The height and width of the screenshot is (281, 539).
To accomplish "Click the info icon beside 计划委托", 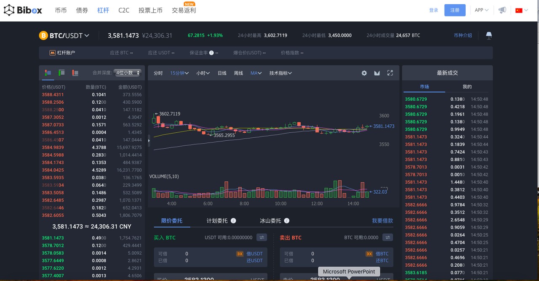I will click(x=233, y=221).
